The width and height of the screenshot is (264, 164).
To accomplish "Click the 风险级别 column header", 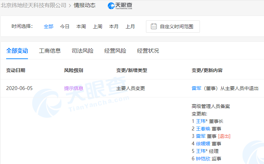I will (74, 70).
